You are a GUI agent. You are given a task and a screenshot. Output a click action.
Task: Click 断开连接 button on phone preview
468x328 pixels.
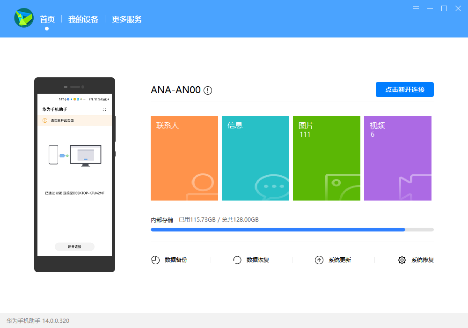click(74, 247)
